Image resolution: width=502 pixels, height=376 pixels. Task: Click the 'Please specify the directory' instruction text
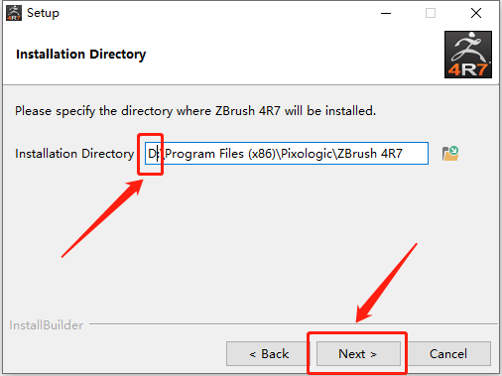tap(195, 111)
